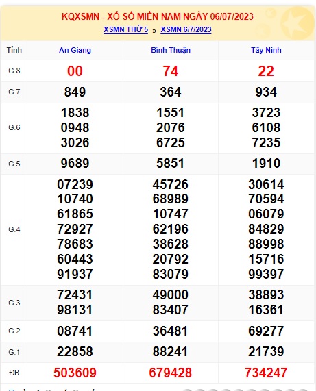Viewport: 316px width, 391px height.
Task: Select An Giang special prize 503609
Action: pos(75,373)
